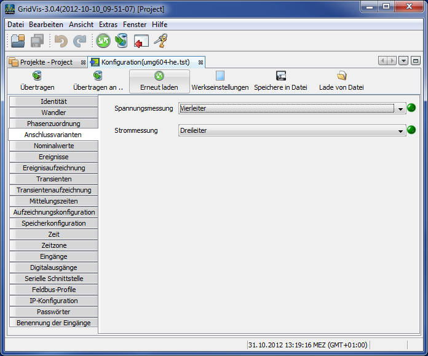Open the Ereignisaufzeichnung section
Viewport: 428px width, 356px height.
(53, 168)
